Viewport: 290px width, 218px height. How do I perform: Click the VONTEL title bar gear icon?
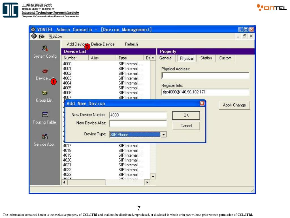pyautogui.click(x=33, y=29)
